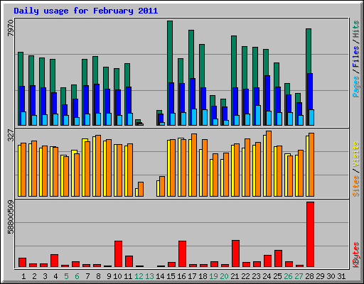This screenshot has height=284, width=364.
Task: Click green weekend day 5 label
Action: click(66, 276)
